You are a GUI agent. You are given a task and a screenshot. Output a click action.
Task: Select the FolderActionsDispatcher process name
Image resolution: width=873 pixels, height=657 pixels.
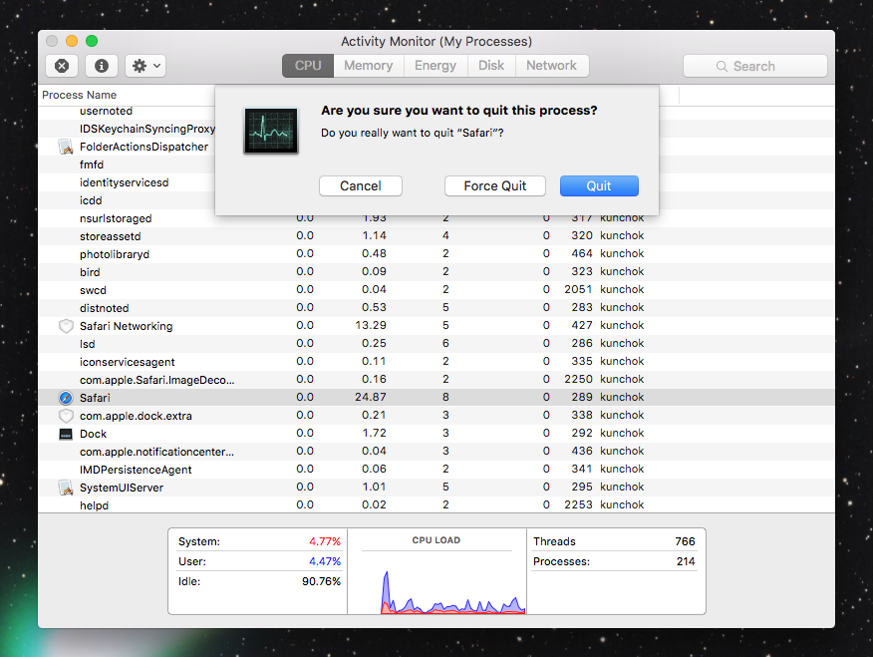[x=144, y=147]
